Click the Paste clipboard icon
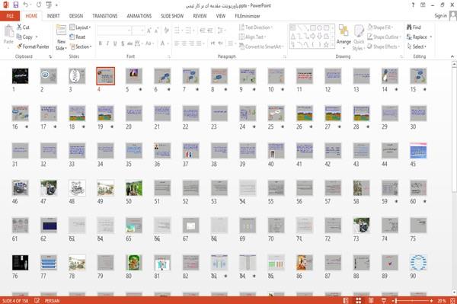 (x=8, y=31)
